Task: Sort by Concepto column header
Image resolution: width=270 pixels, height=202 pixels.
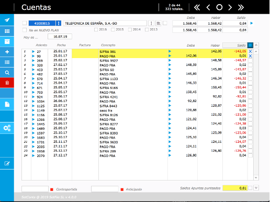Action: click(108, 45)
